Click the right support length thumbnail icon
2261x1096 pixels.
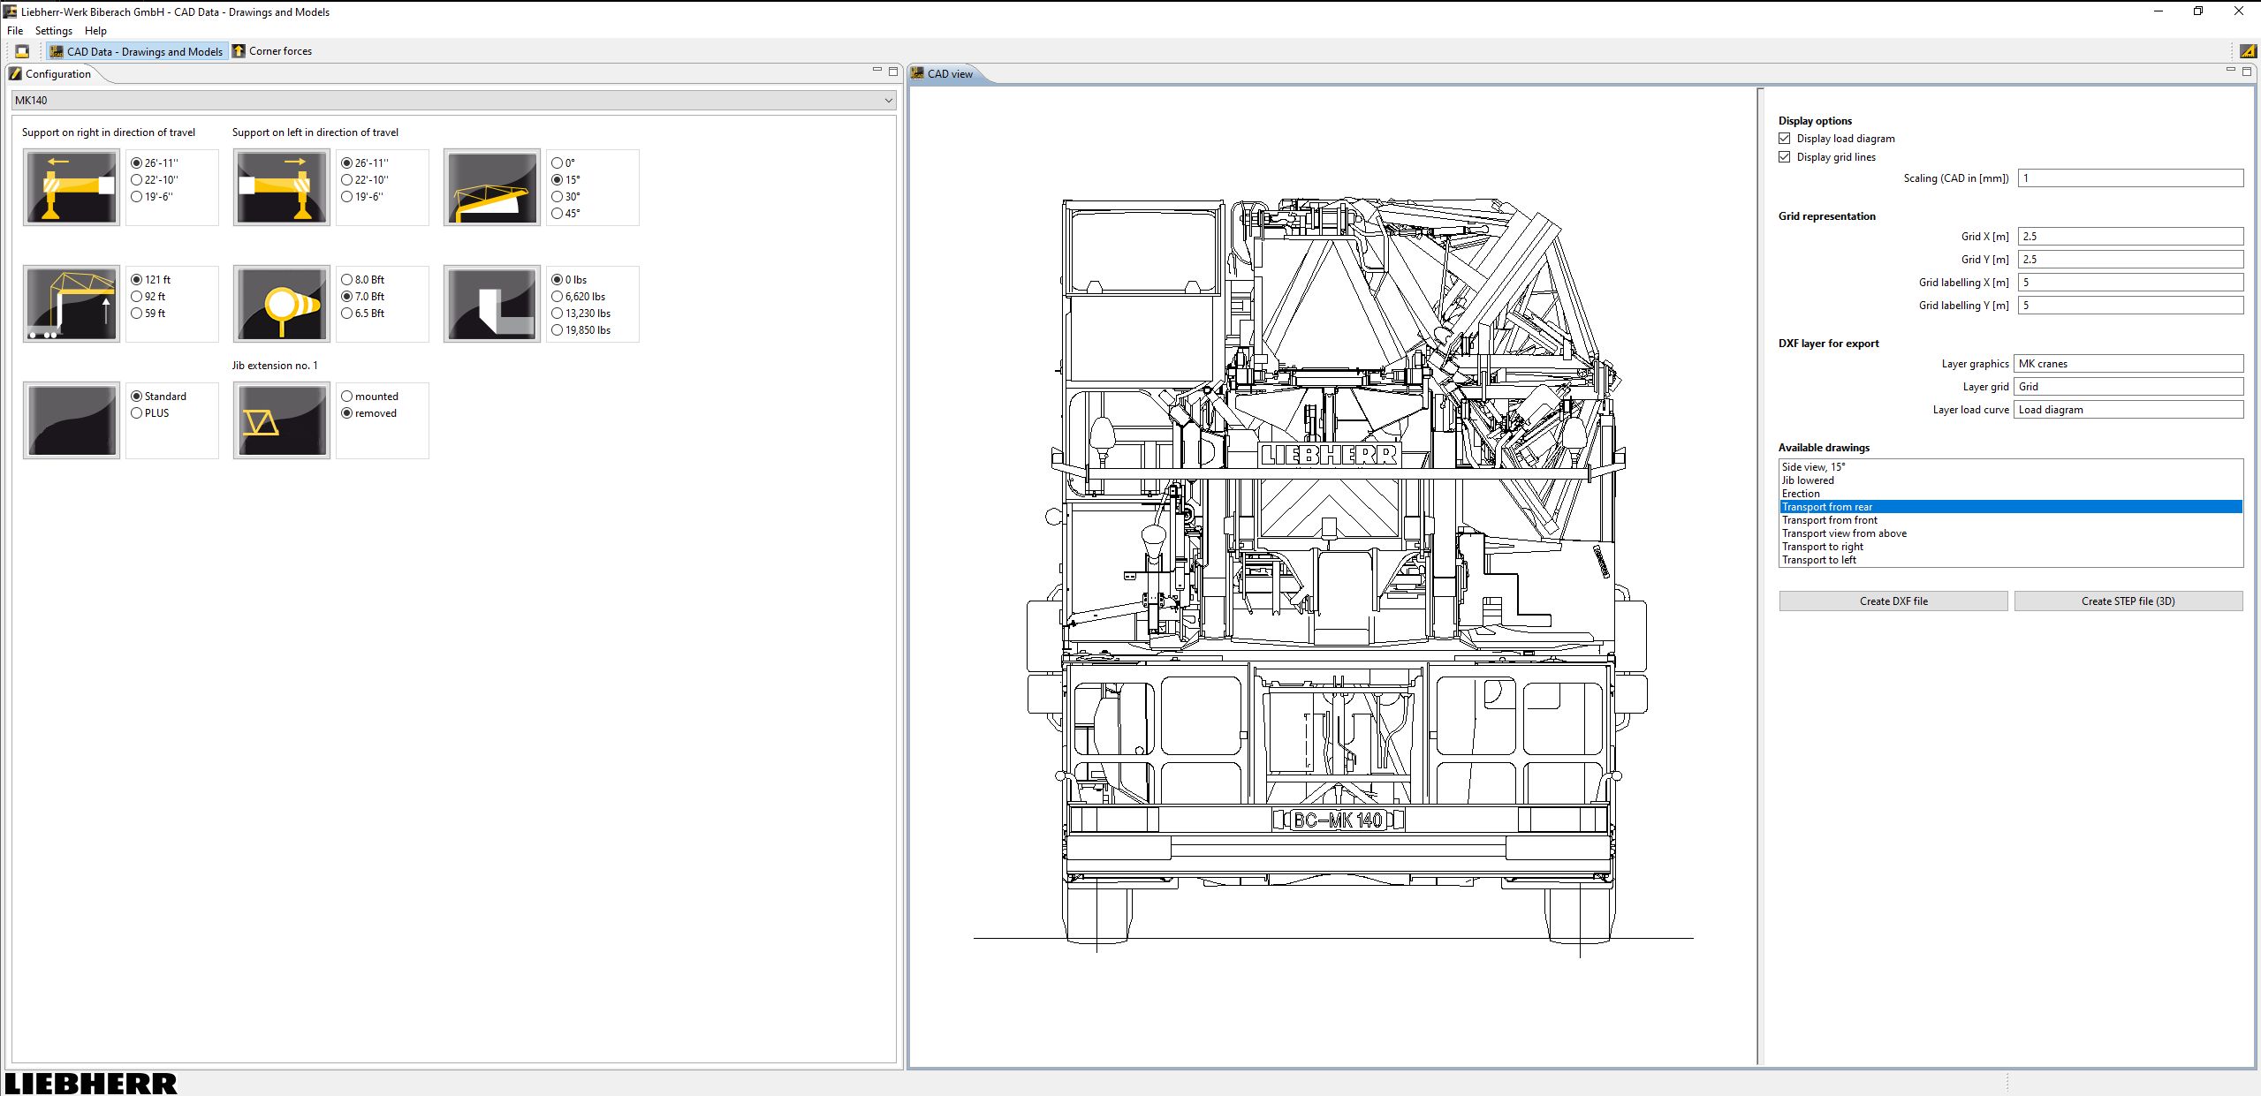click(x=71, y=186)
